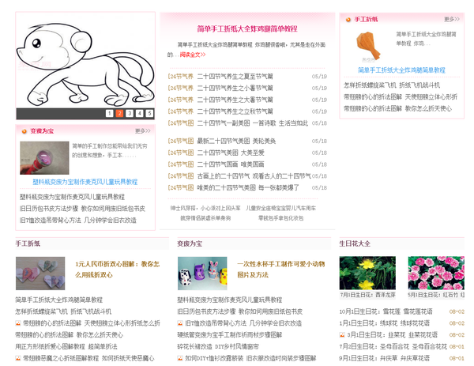Open the 变废为宝 bottom section heading
Screen dimensions: 474x366
click(x=190, y=243)
